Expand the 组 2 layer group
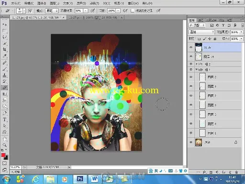This screenshot has height=184, width=245. click(x=197, y=64)
